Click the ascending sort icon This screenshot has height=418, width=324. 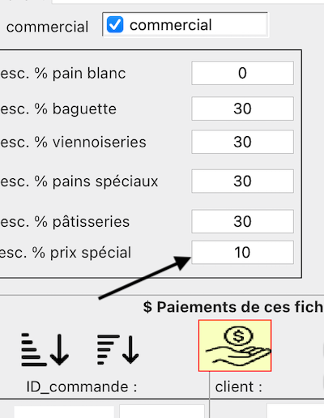(x=45, y=350)
